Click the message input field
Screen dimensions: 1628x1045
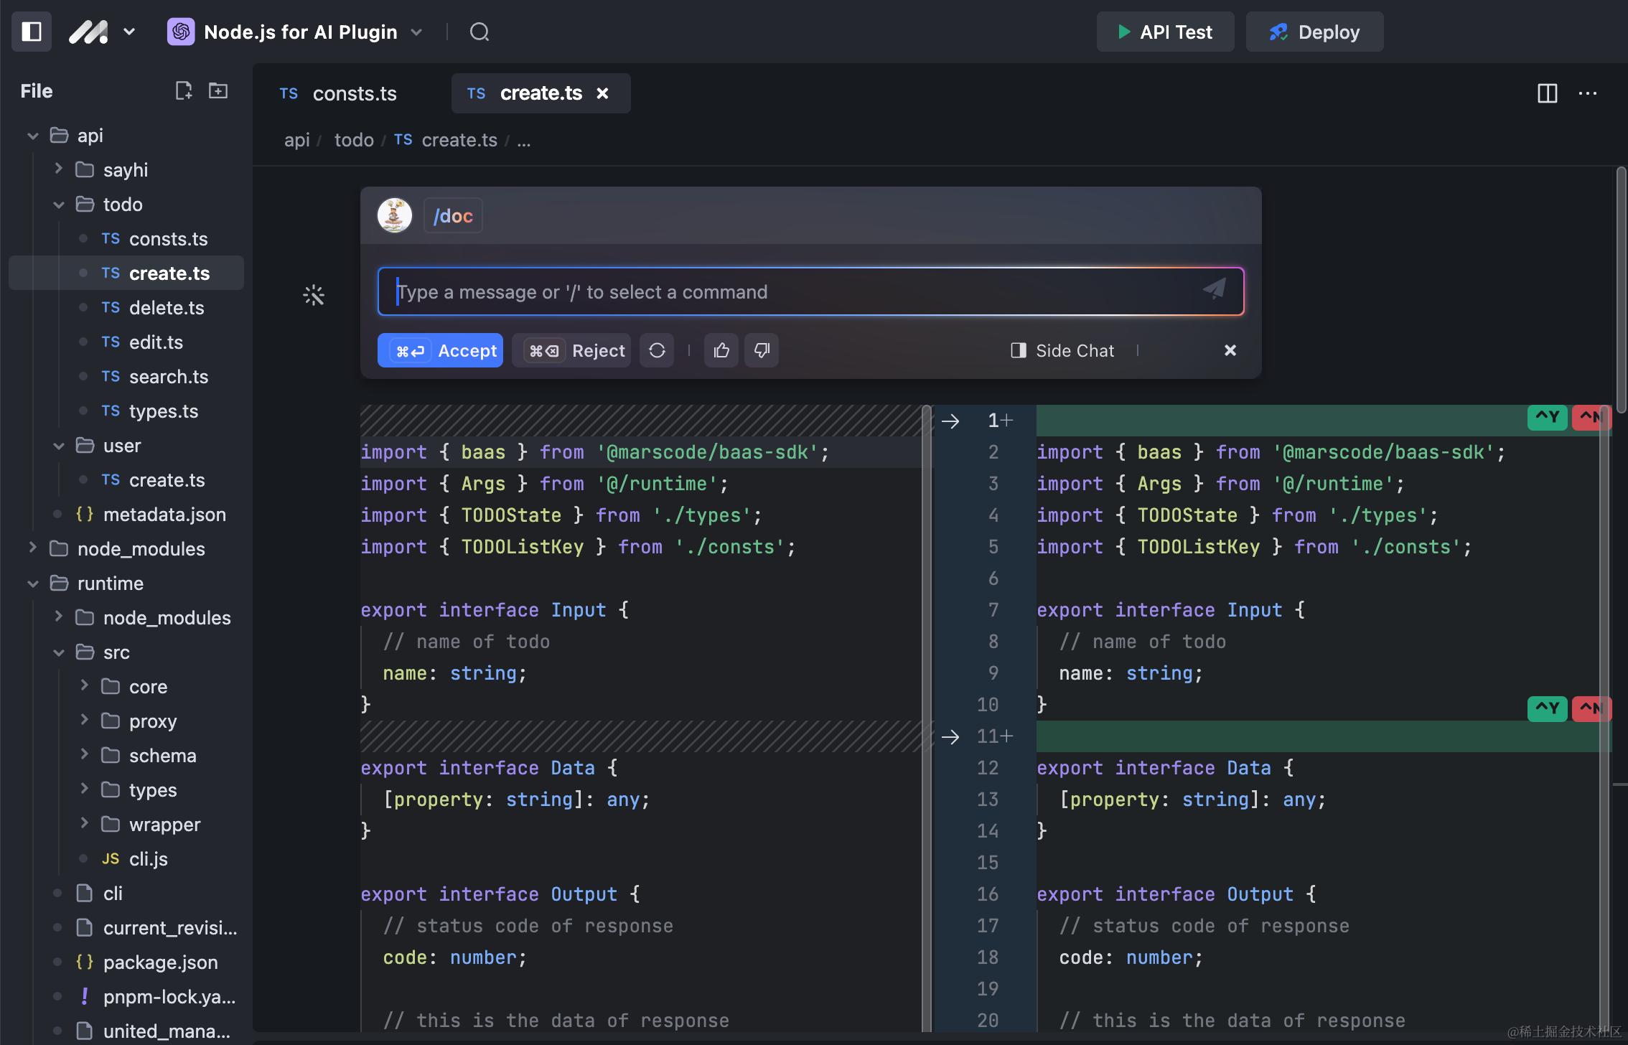click(x=790, y=292)
